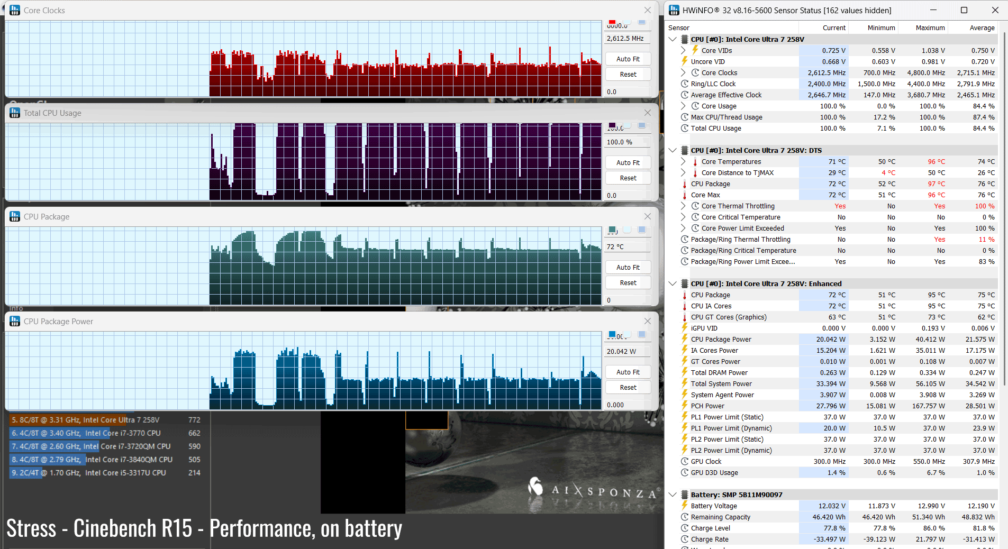Expand the Core Usage row

pyautogui.click(x=683, y=106)
